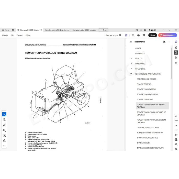Open TORQUE CONVERTER AND PTO bookmark

(150, 133)
